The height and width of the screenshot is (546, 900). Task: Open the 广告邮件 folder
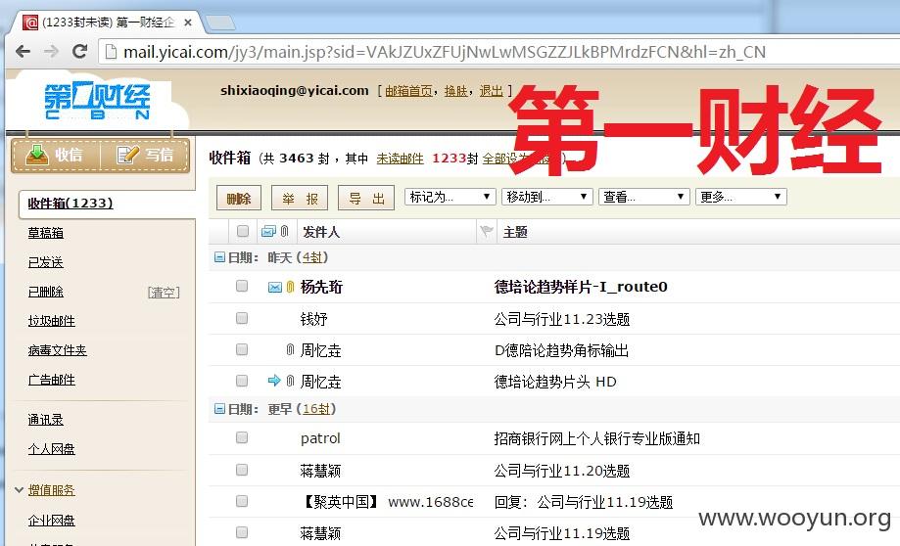pyautogui.click(x=52, y=380)
